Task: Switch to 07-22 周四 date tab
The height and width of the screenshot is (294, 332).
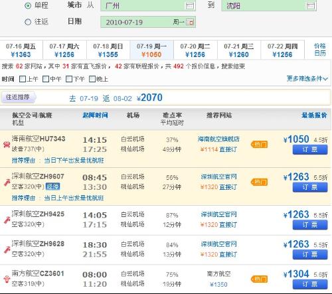Action: coord(282,50)
